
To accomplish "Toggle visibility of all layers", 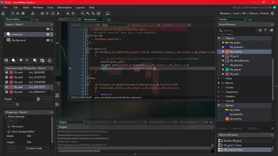I will [x=48, y=29].
